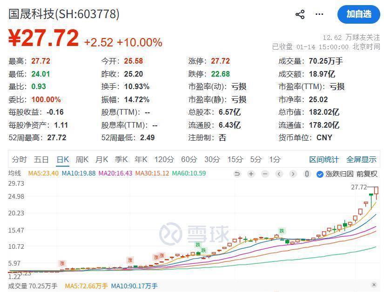
Task: Open the 前复权 adjustment dropdown
Action: pyautogui.click(x=367, y=174)
